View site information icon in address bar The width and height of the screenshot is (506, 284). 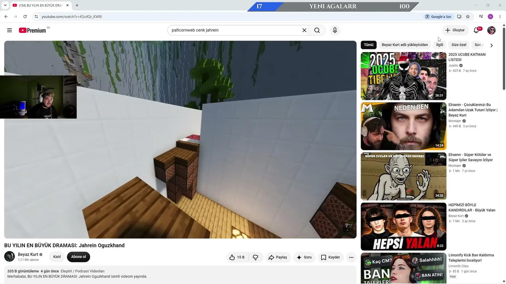[36, 17]
